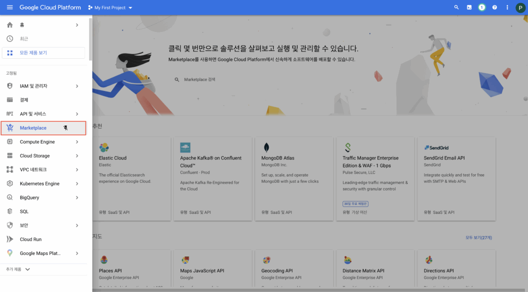This screenshot has width=528, height=292.
Task: Open the SendGrid Email API title
Action: tap(444, 158)
